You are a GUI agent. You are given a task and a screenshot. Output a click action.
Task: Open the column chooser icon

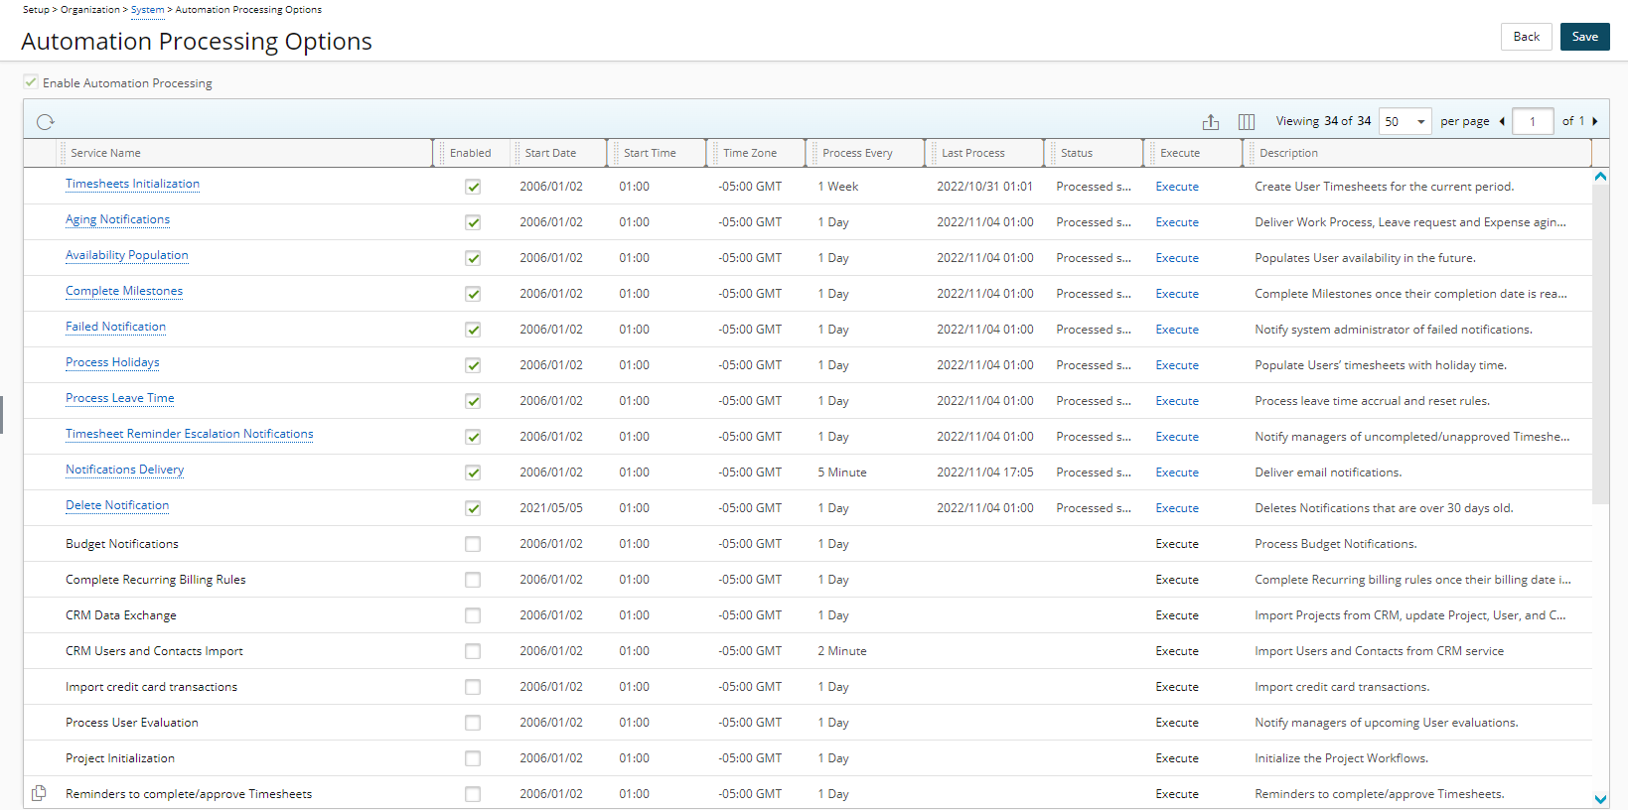click(x=1247, y=122)
